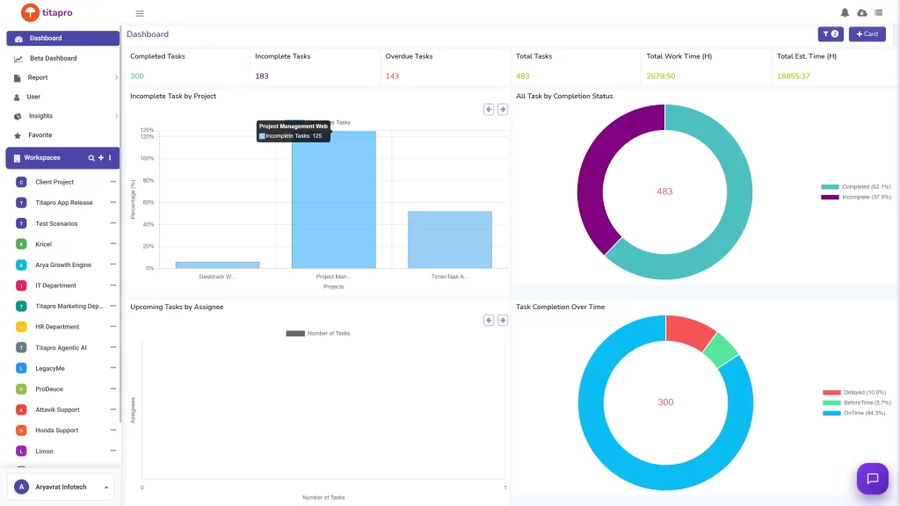The image size is (900, 506).
Task: Click the cloud download icon
Action: [862, 12]
